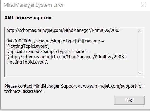Click the error details scrollbar track
The image size is (150, 111).
pyautogui.click(x=140, y=52)
